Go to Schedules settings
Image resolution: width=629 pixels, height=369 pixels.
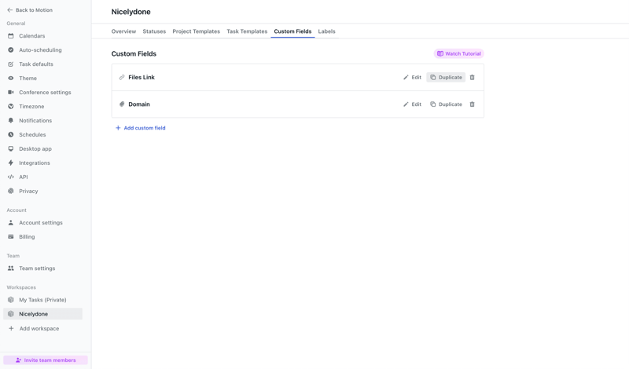pyautogui.click(x=32, y=134)
